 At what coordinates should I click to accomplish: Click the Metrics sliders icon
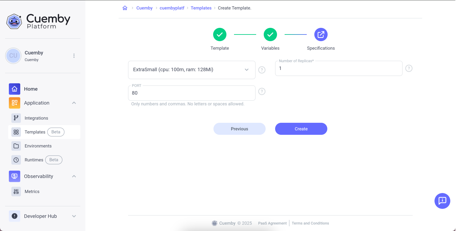pos(16,191)
